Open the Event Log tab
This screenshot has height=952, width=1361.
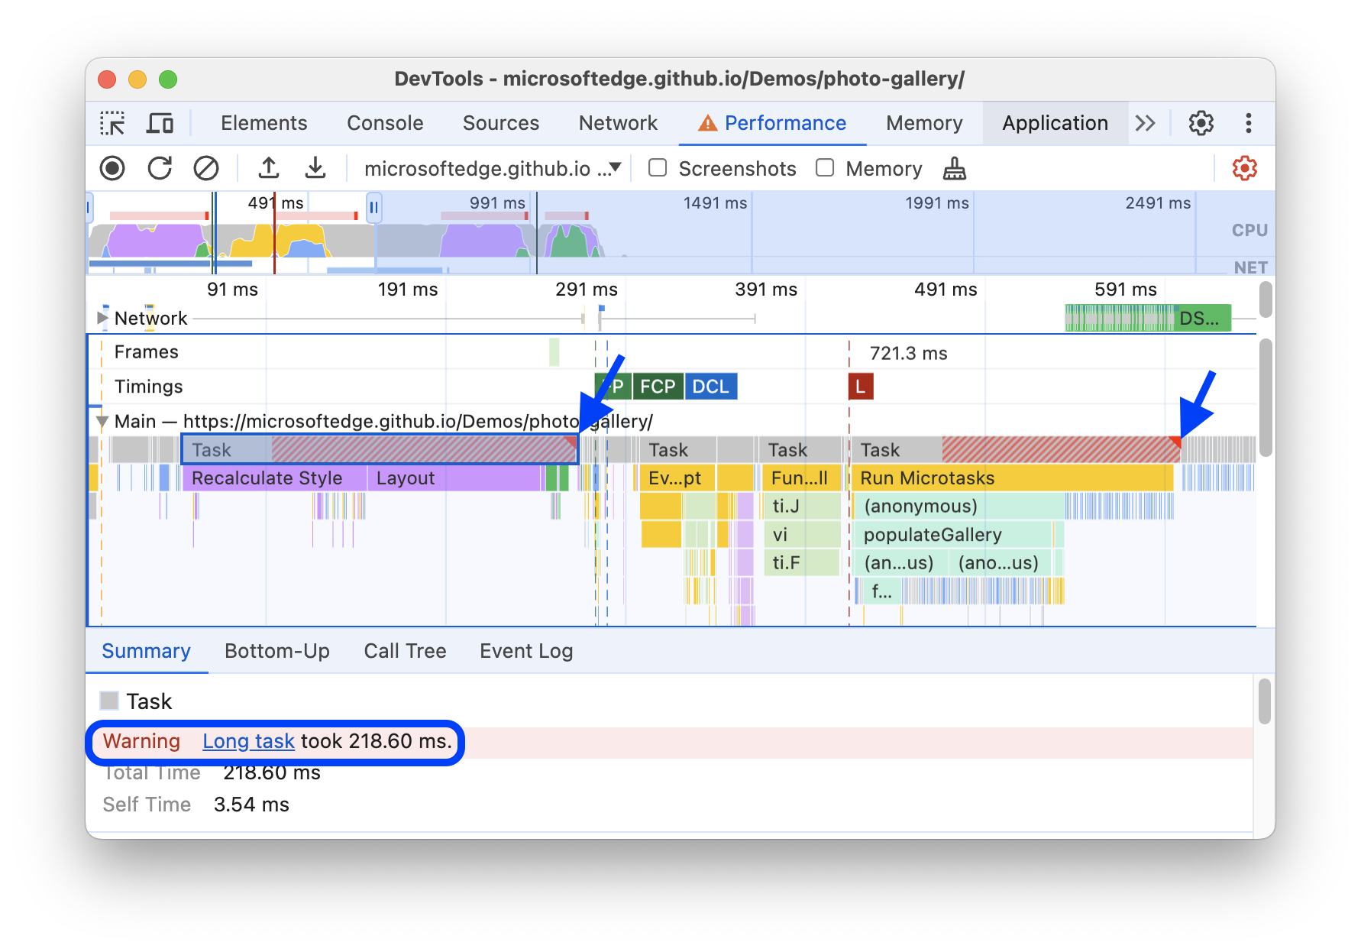(x=525, y=651)
